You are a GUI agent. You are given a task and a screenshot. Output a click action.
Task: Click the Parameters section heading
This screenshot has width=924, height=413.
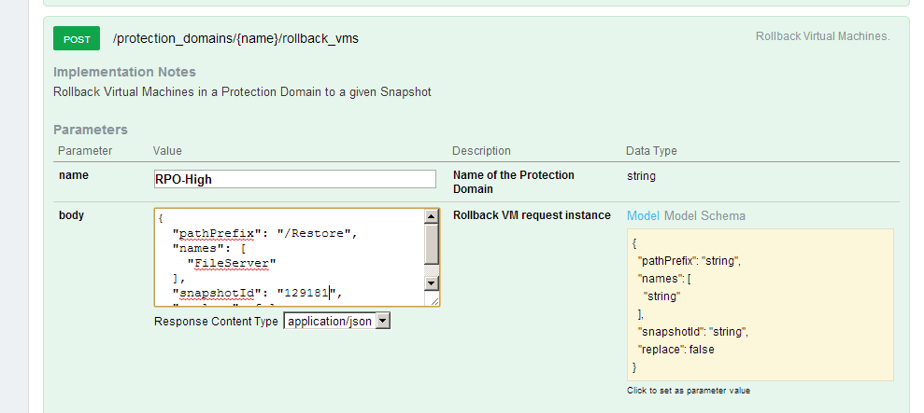[x=91, y=130]
